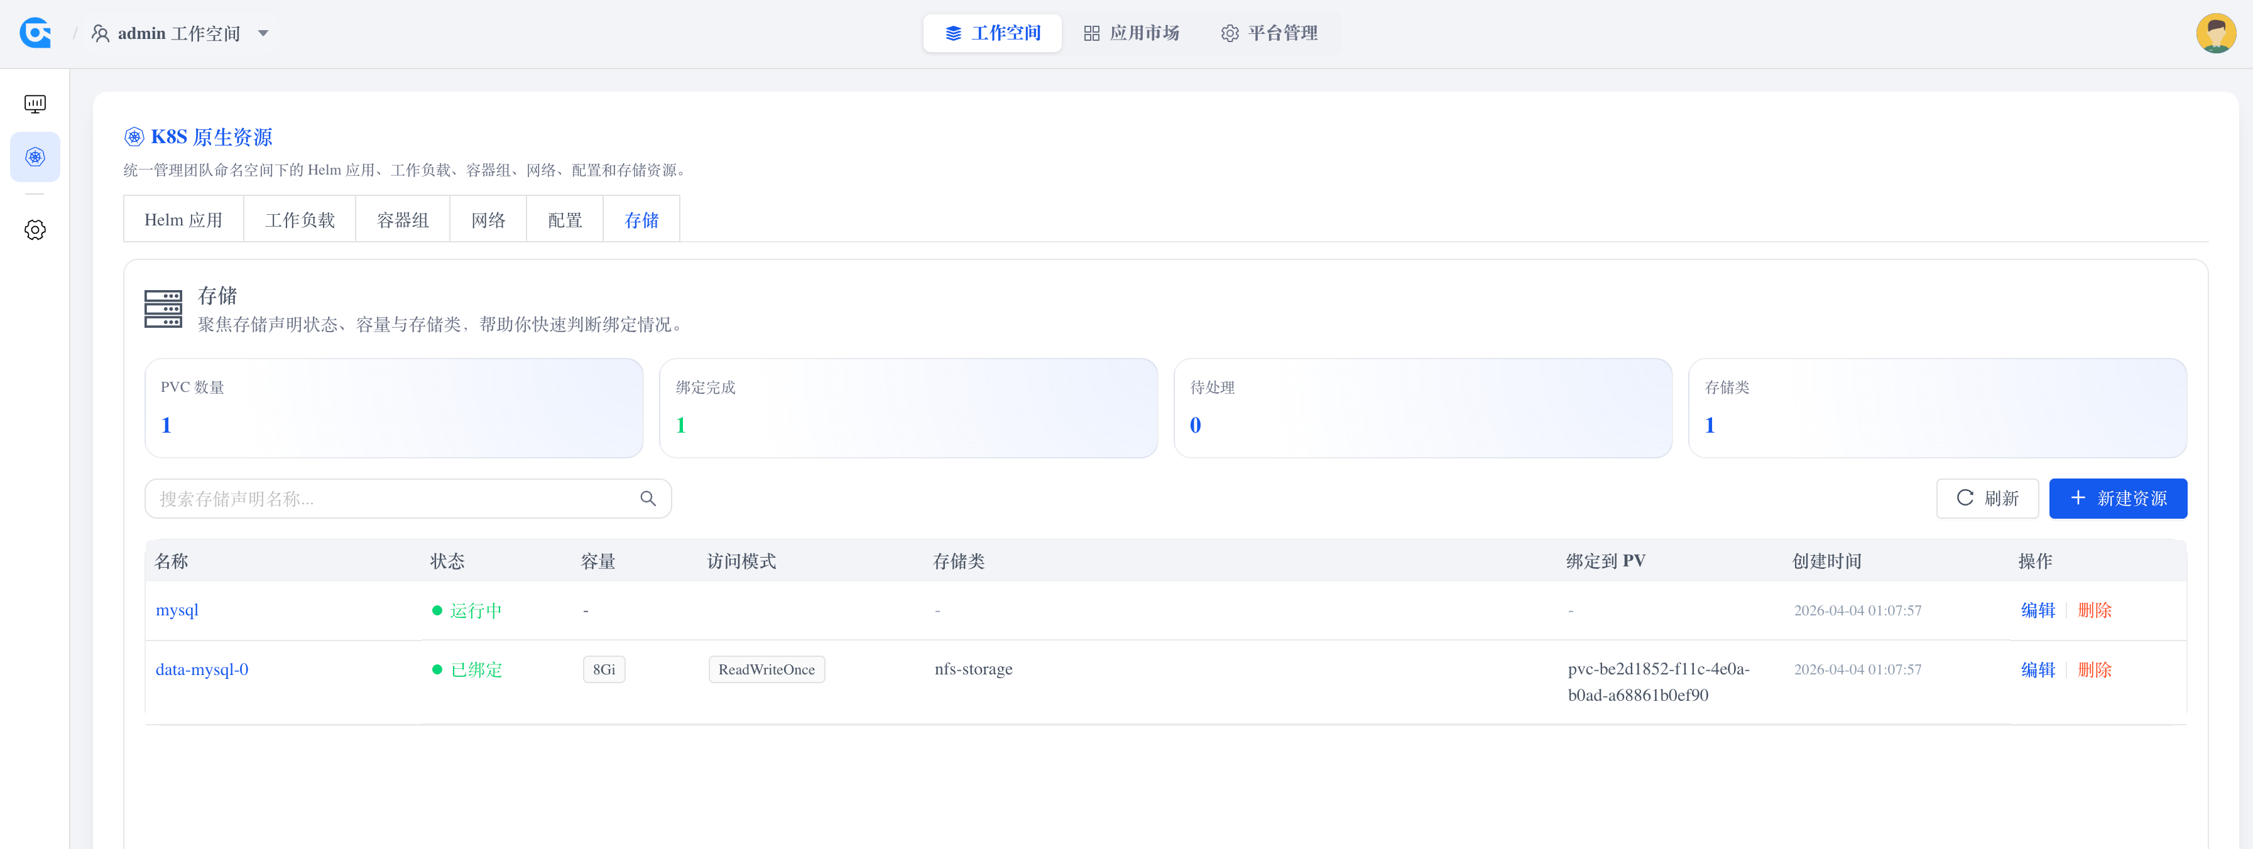2253x849 pixels.
Task: Select the 工作负载 tab
Action: [299, 219]
